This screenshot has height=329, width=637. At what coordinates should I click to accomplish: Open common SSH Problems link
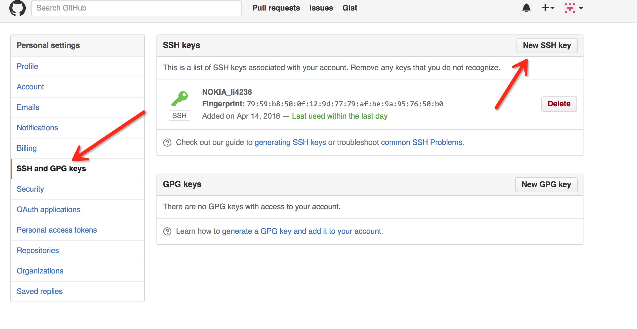click(421, 142)
